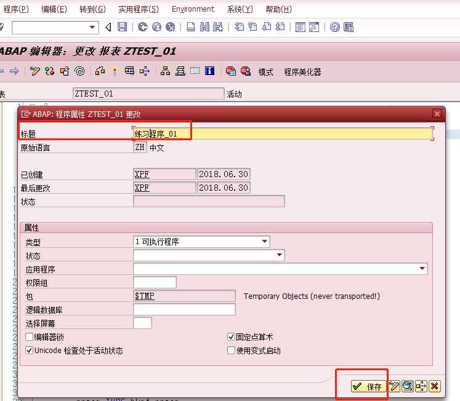Click the yellow Exit arrow icon
This screenshot has height=401, width=460.
pos(156,27)
